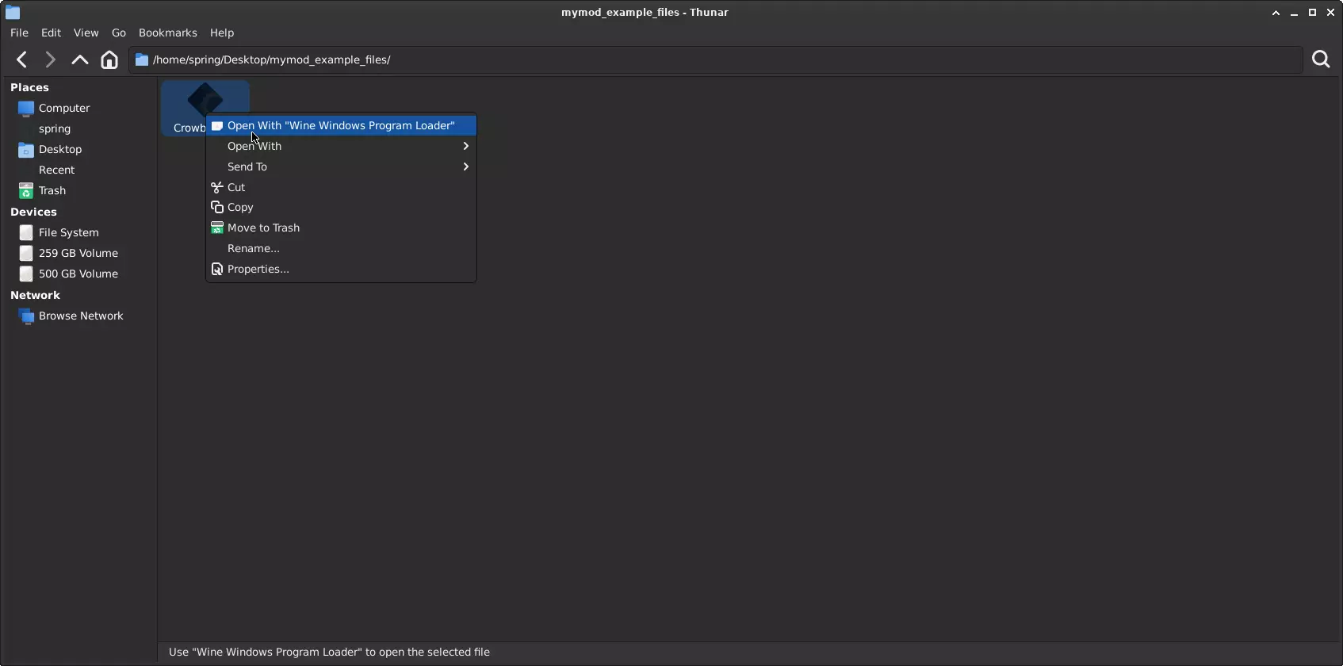Screen dimensions: 1343x666
Task: Click the trash icon beside Move to Trash
Action: (216, 228)
